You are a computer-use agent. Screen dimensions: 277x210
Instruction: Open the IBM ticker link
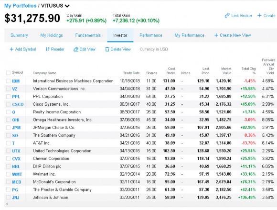(16, 81)
